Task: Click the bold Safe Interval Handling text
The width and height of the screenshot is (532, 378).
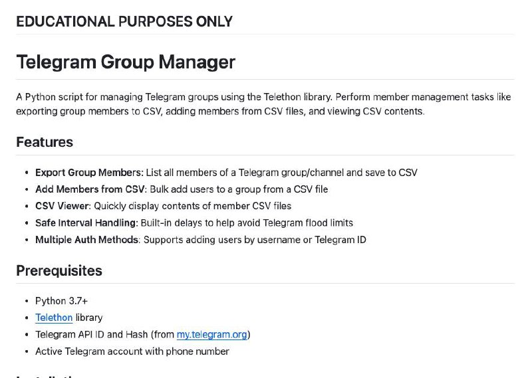Action: point(86,223)
